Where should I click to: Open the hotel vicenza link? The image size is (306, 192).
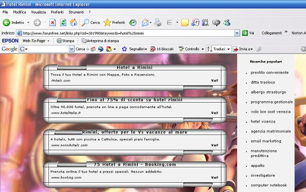(x=263, y=122)
